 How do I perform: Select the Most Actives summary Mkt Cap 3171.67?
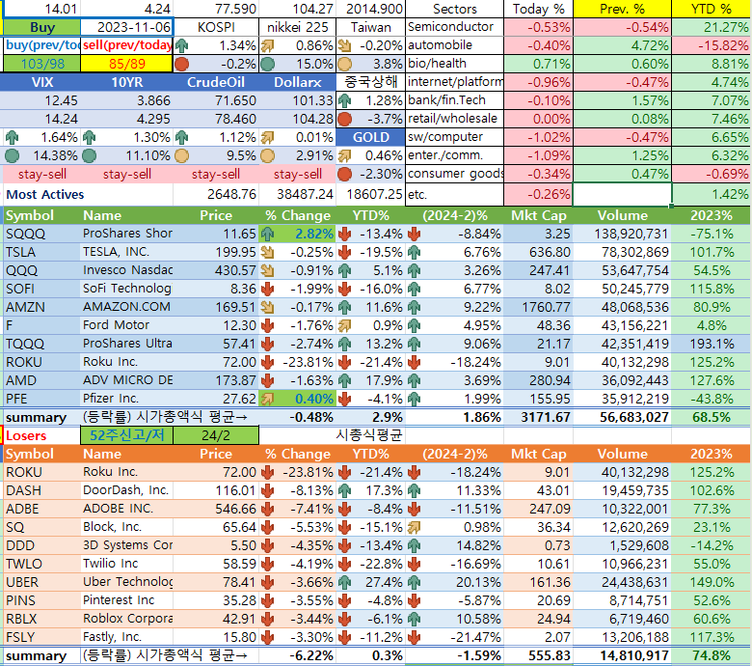[x=538, y=418]
